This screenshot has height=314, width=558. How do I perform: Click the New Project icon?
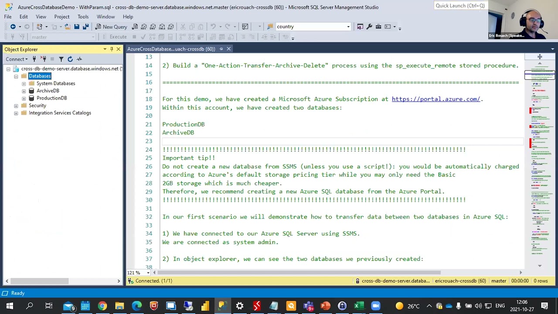point(39,27)
